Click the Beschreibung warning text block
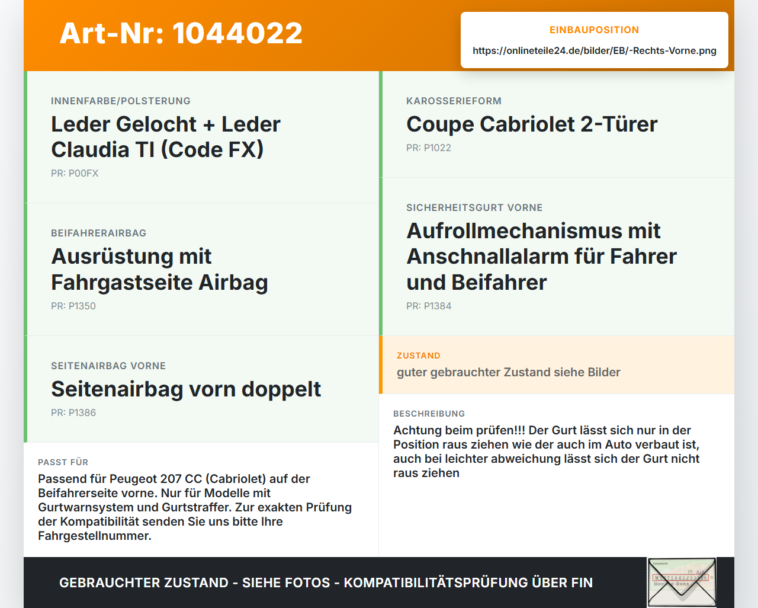 (547, 452)
